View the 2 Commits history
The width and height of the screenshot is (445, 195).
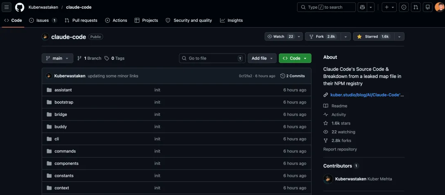[x=293, y=76]
